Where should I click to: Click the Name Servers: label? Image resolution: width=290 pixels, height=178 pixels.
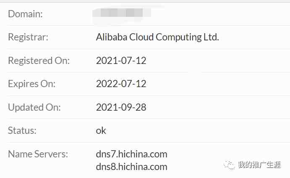coord(38,154)
